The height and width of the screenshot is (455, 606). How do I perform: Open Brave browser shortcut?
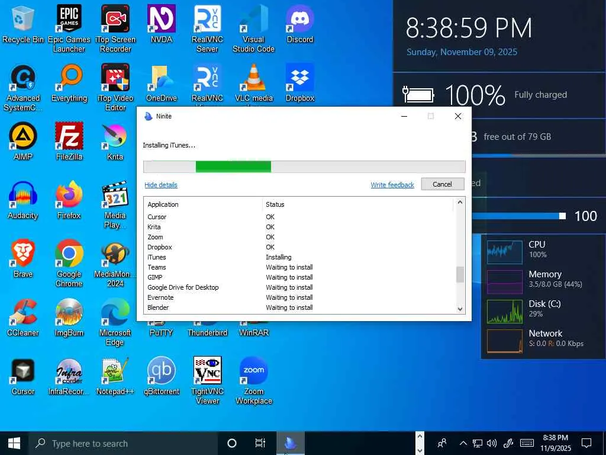click(23, 259)
